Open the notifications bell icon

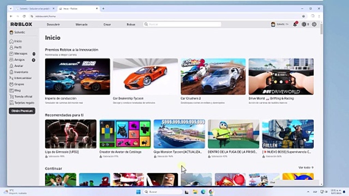(x=295, y=24)
